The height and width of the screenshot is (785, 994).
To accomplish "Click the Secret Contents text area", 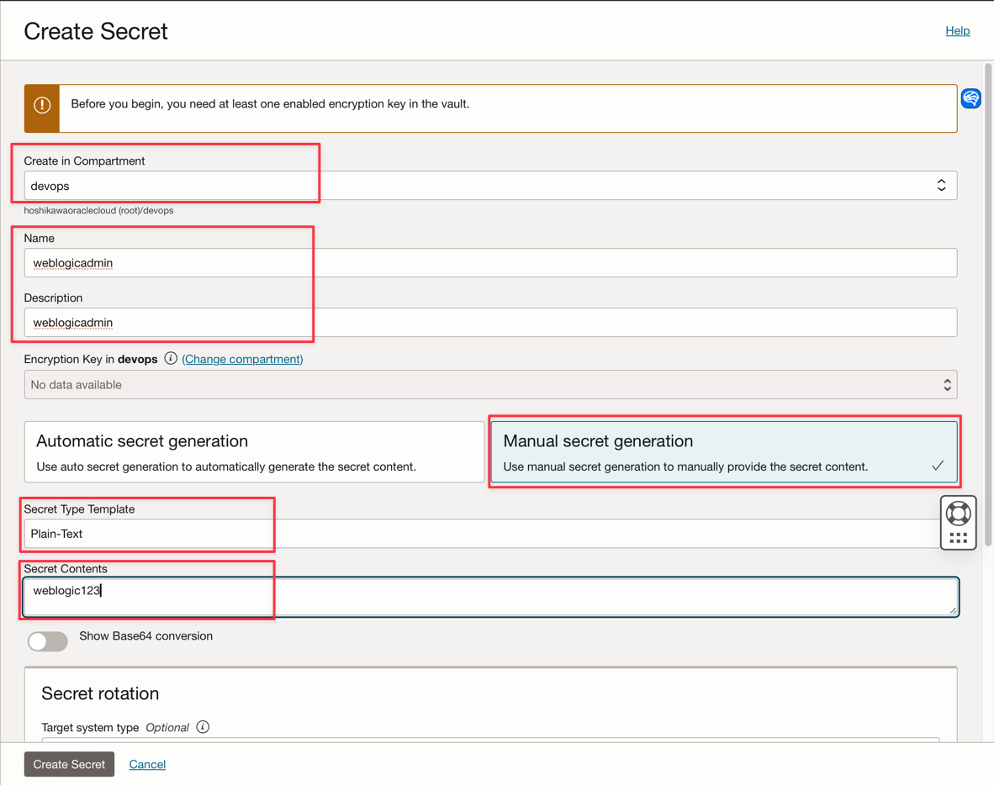I will 489,596.
